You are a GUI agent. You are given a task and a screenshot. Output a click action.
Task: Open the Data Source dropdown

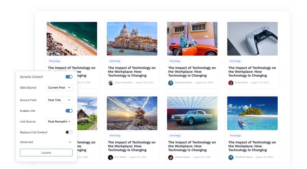coord(59,88)
